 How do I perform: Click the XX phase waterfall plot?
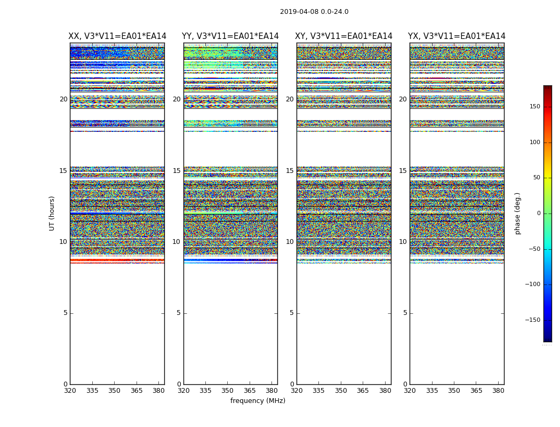[117, 213]
